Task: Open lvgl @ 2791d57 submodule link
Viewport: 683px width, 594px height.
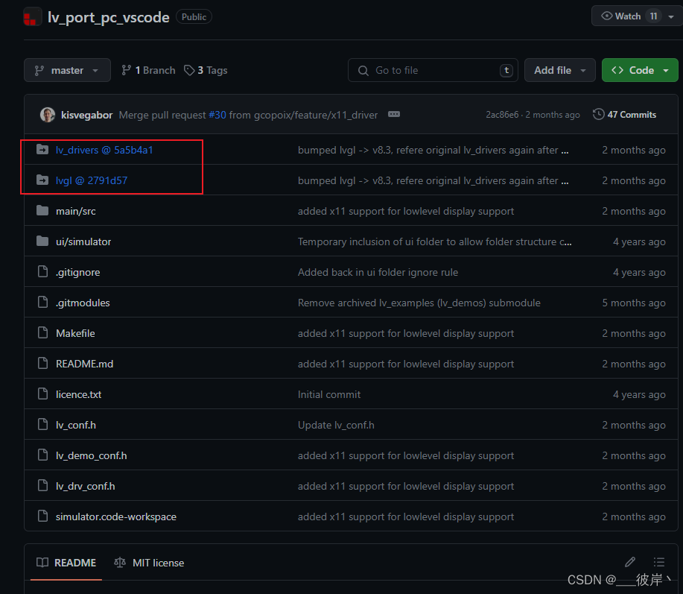Action: pyautogui.click(x=92, y=180)
